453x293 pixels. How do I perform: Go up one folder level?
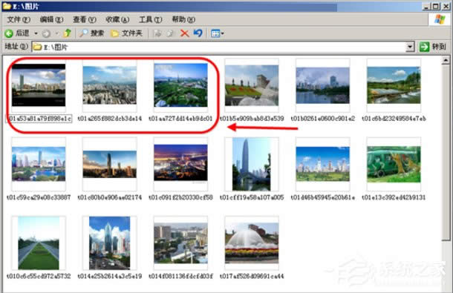pyautogui.click(x=68, y=33)
